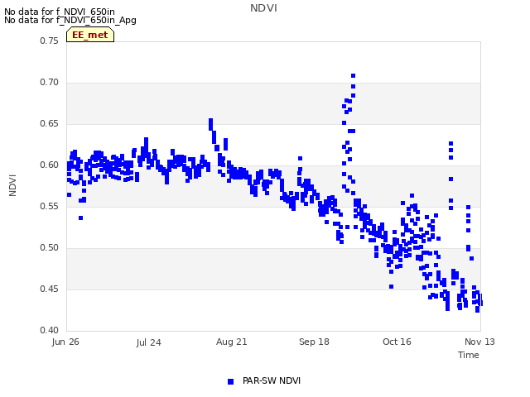Click the 0.55 y-axis tick label
The width and height of the screenshot is (530, 397).
[50, 206]
